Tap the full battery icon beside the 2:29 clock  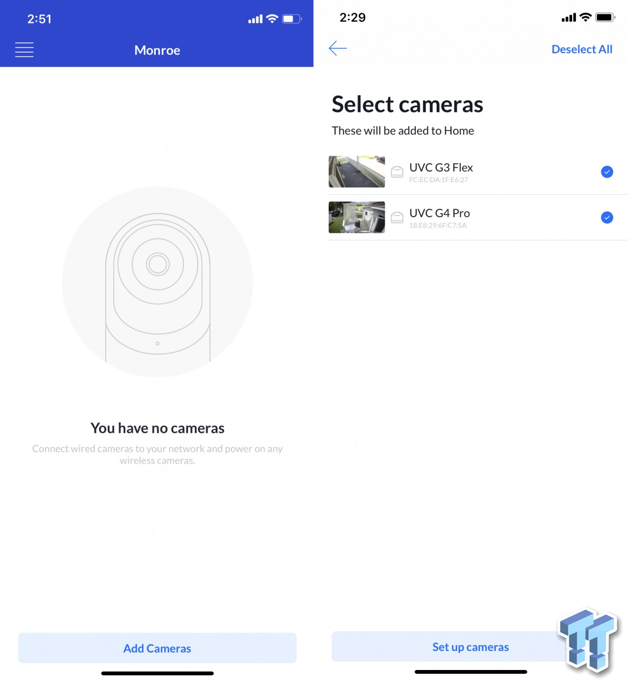tap(605, 18)
